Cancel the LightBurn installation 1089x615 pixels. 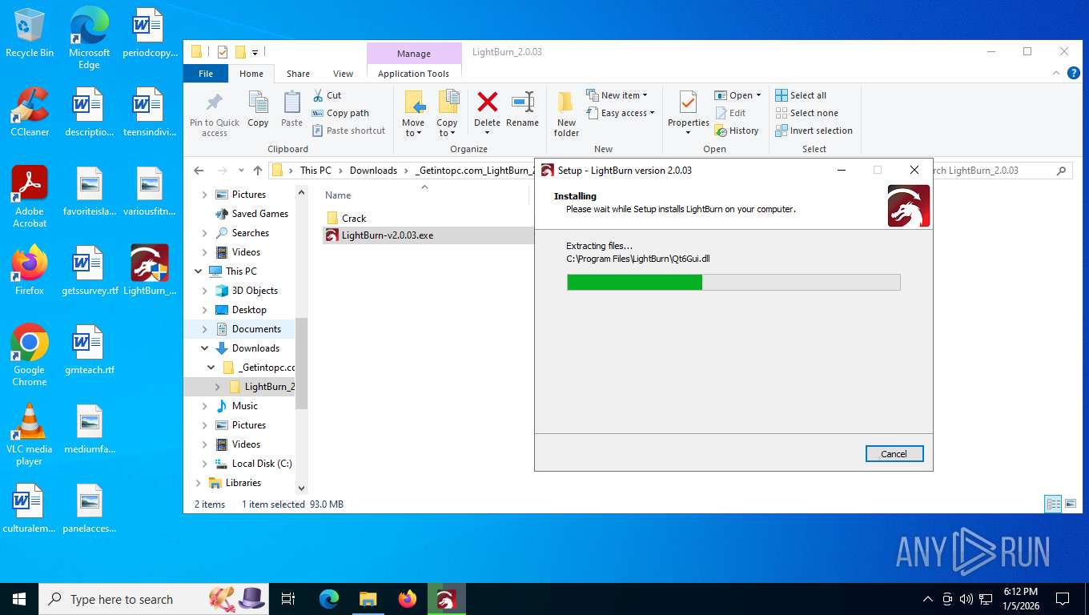click(894, 454)
